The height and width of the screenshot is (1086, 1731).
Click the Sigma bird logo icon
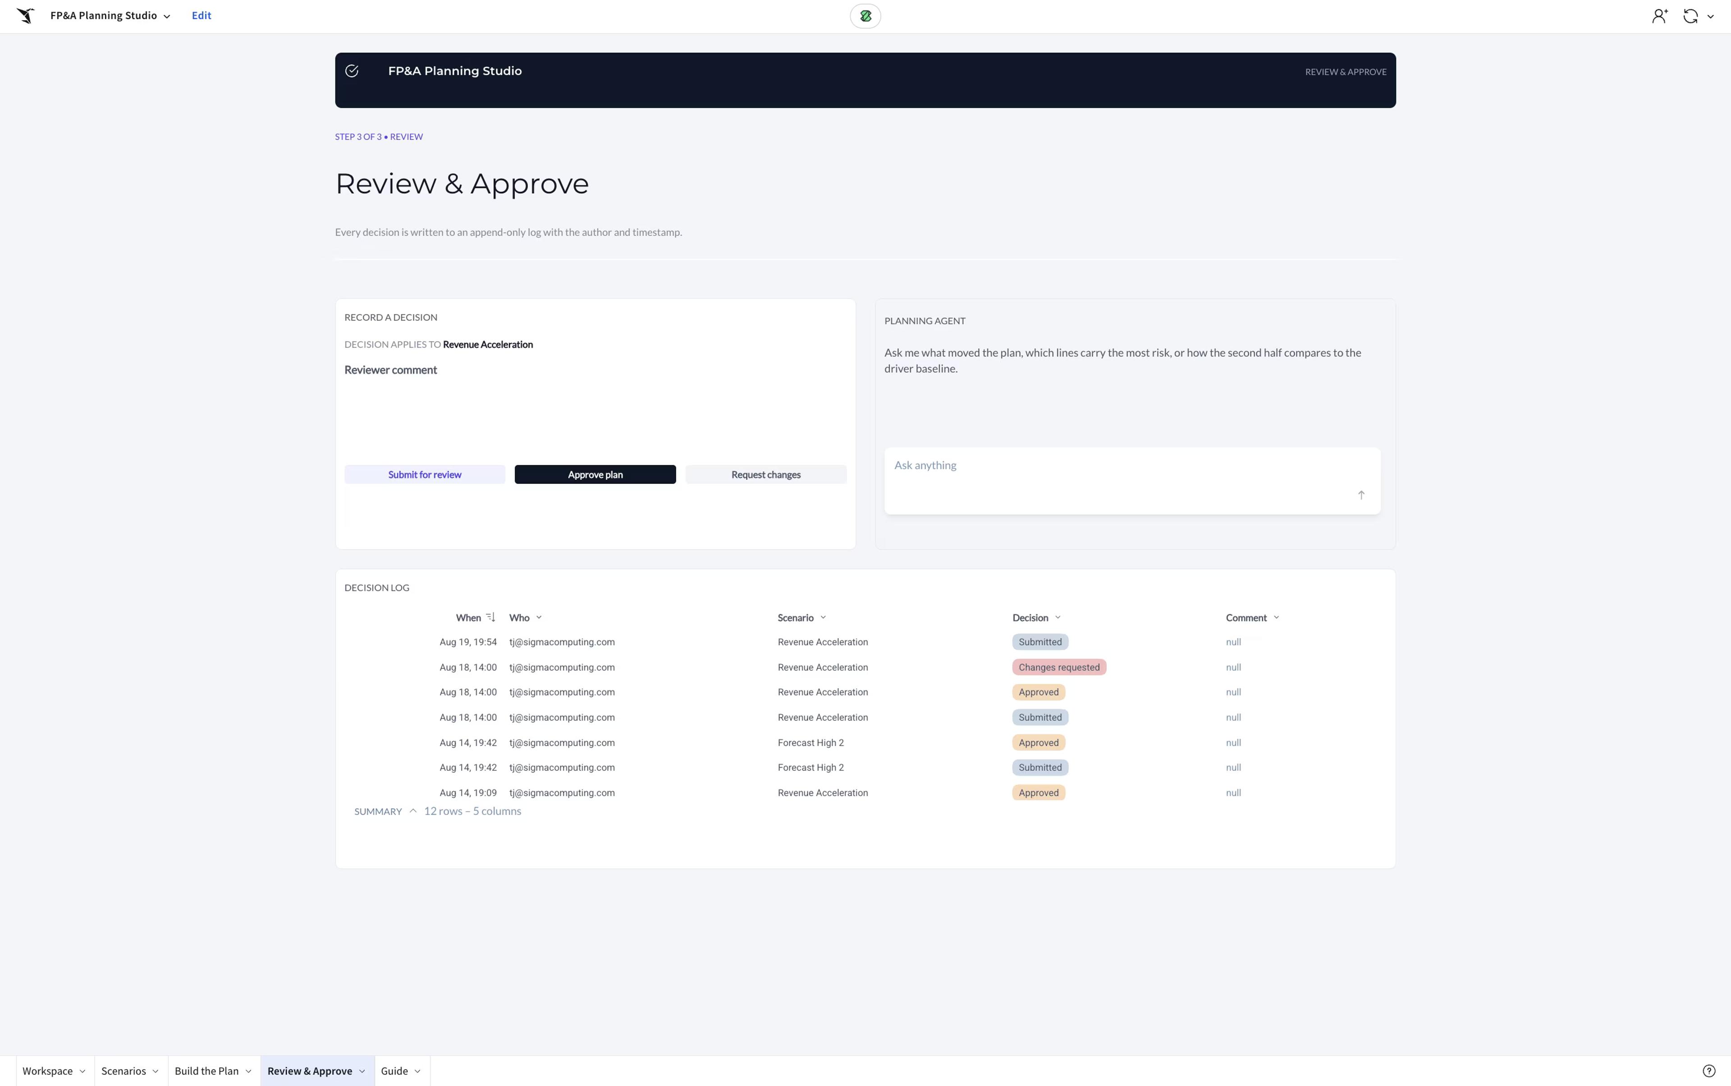(x=26, y=16)
